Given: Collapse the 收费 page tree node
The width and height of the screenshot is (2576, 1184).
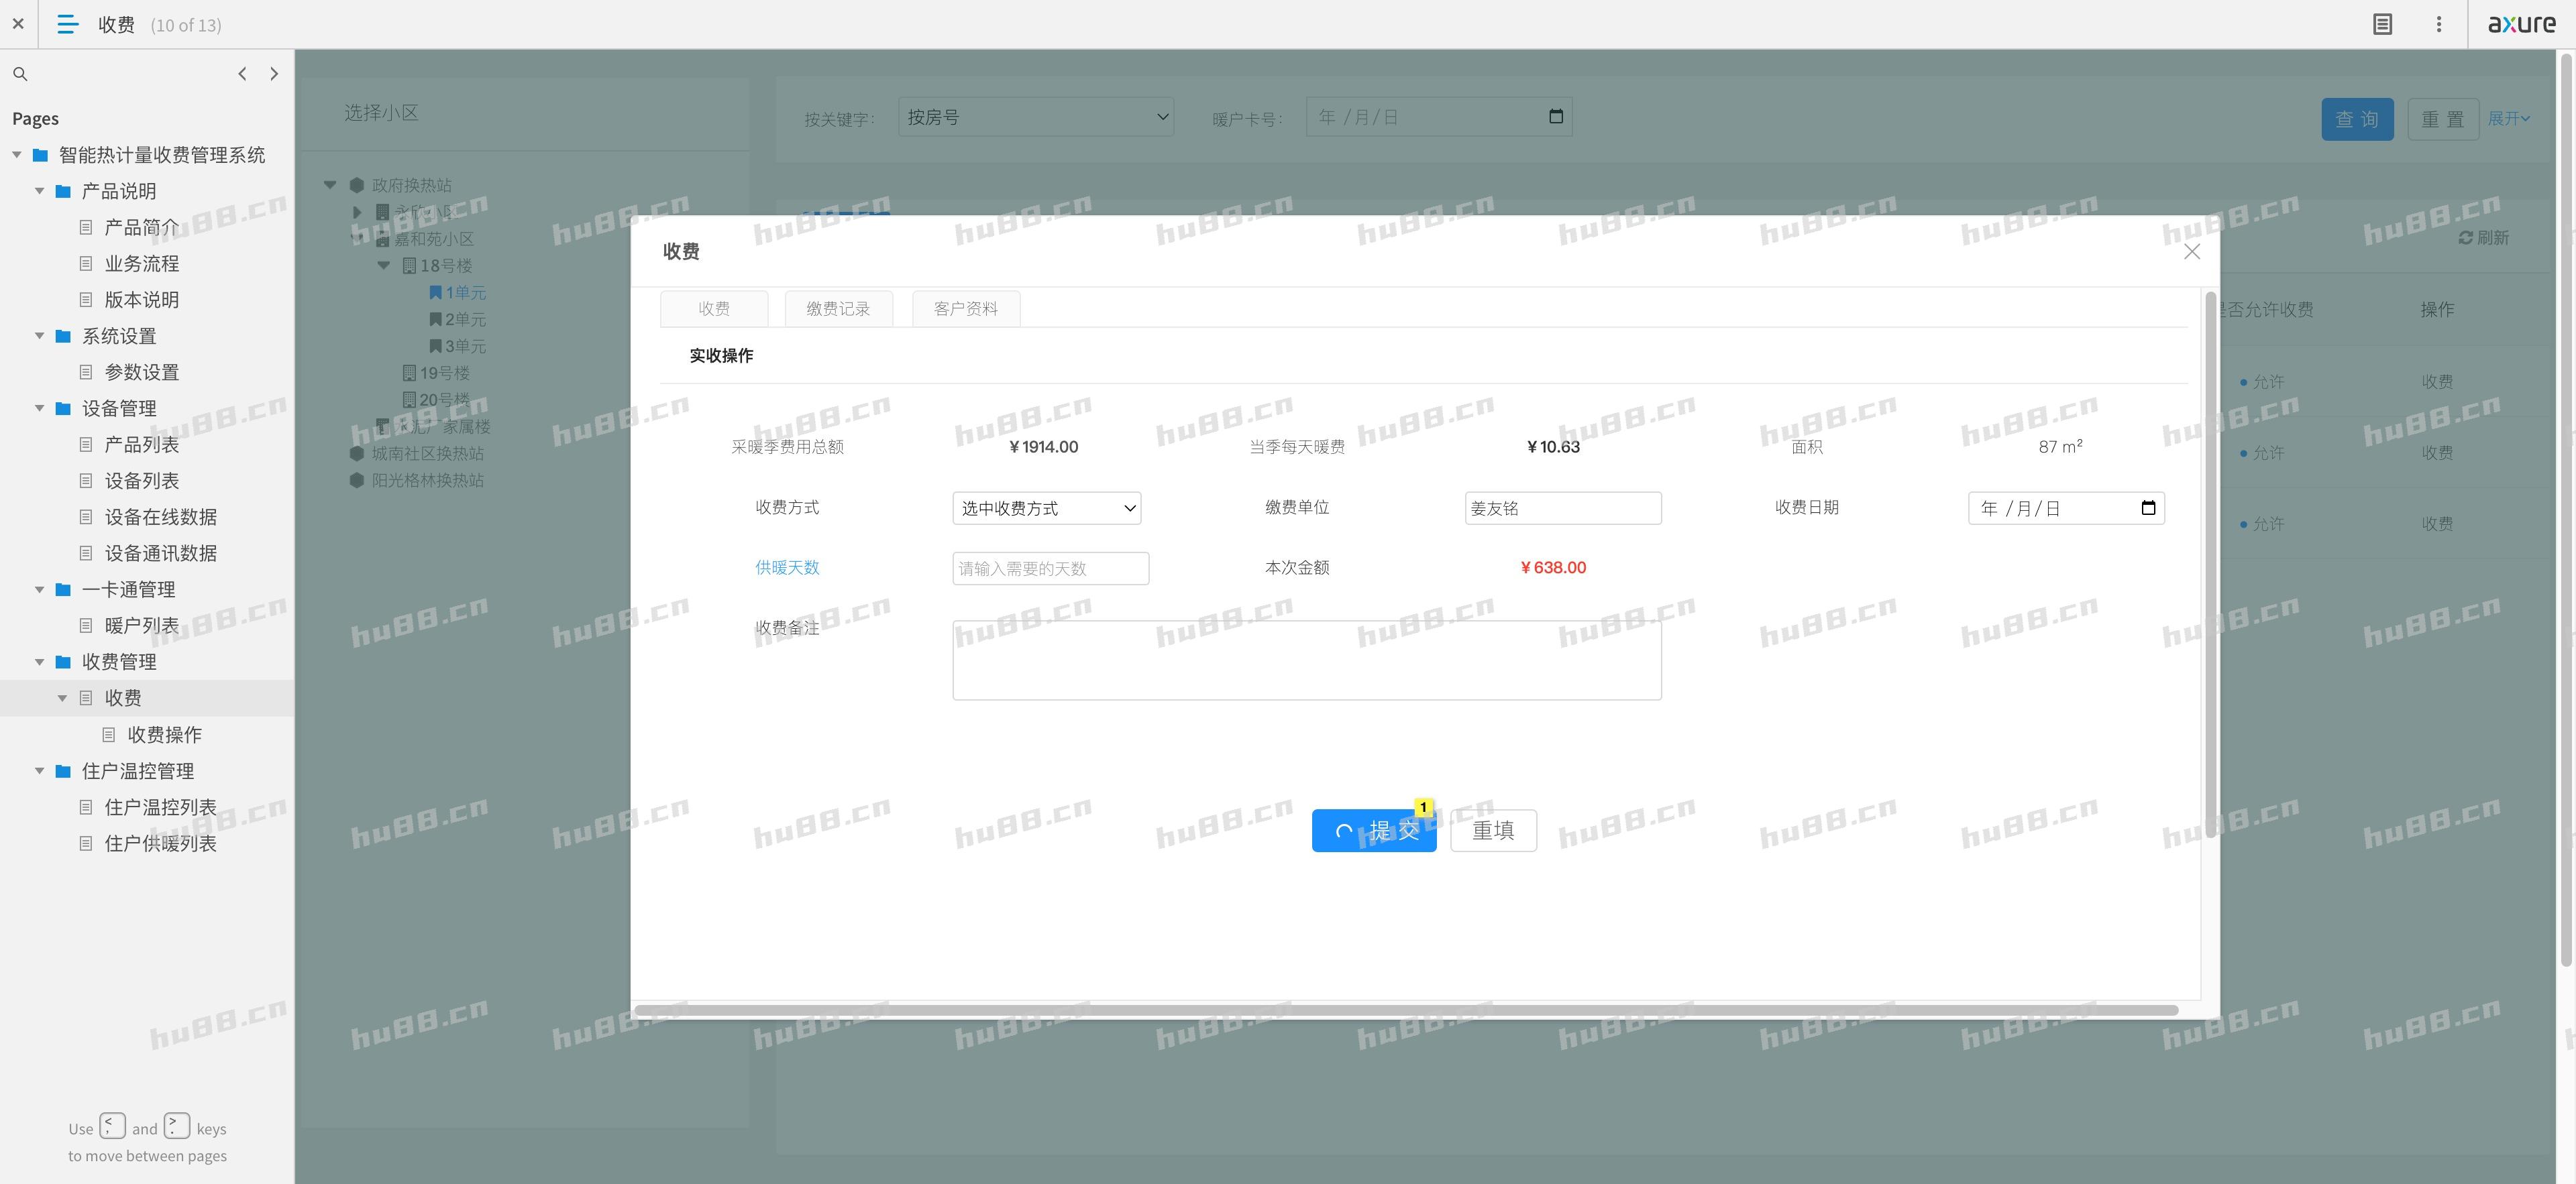Looking at the screenshot, I should tap(62, 699).
